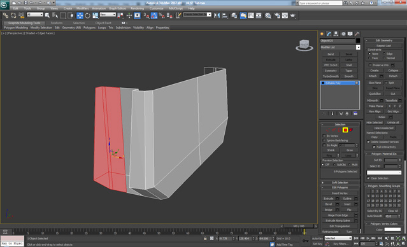Click the Render teapot icon

pyautogui.click(x=293, y=15)
